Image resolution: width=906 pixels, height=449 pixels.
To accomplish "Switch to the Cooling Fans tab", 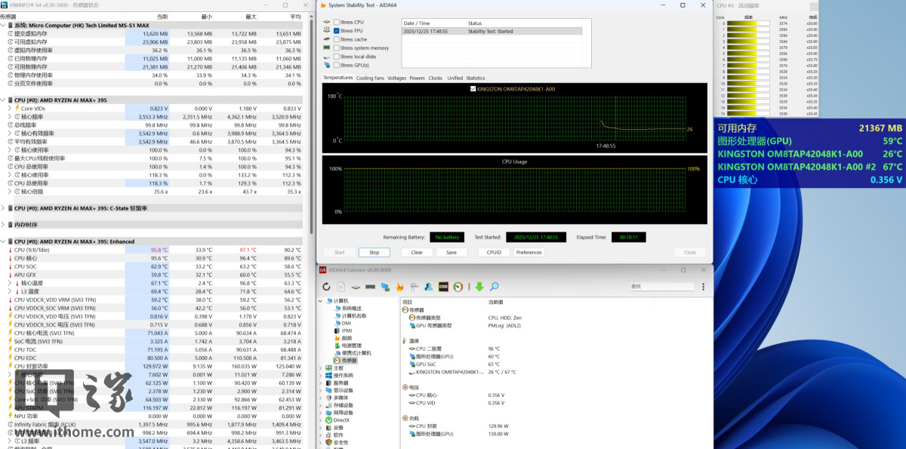I will pyautogui.click(x=370, y=78).
